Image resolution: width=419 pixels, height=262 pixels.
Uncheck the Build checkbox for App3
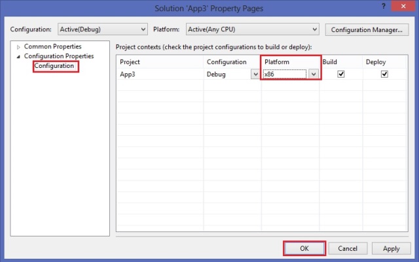pos(340,74)
